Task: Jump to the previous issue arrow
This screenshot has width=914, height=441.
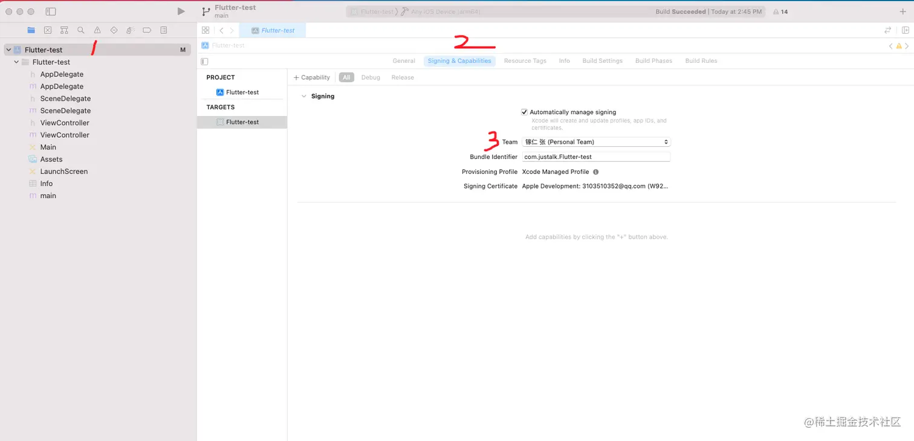Action: click(x=891, y=46)
